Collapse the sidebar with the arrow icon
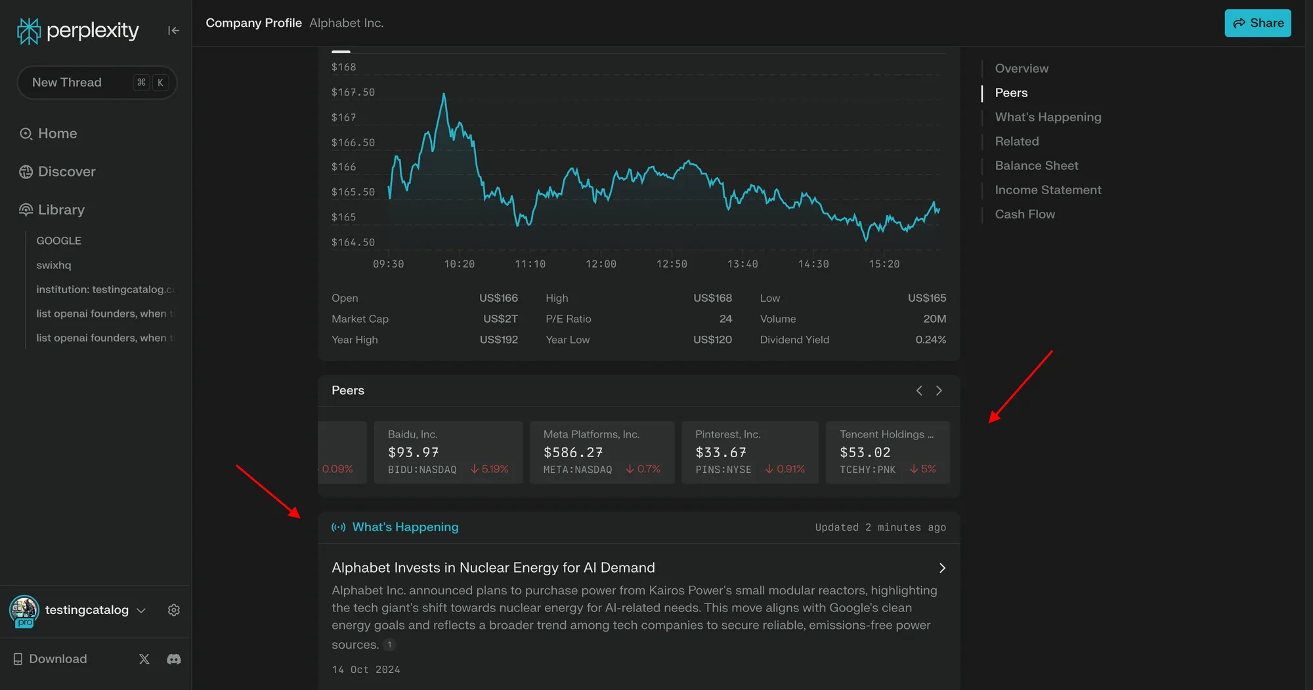Image resolution: width=1313 pixels, height=690 pixels. pos(173,30)
